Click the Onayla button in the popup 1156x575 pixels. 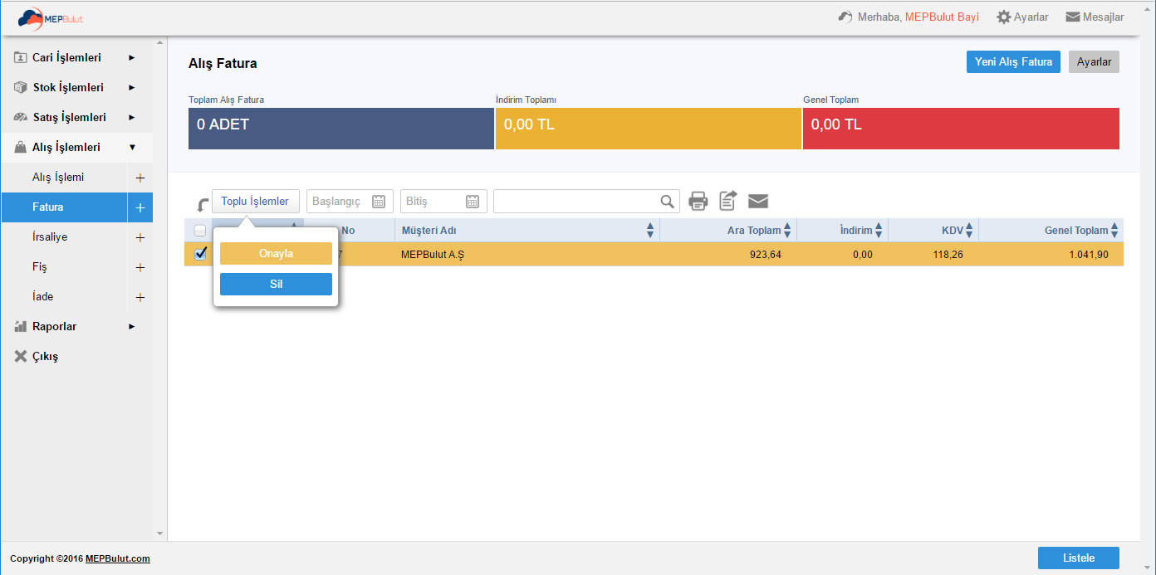pos(276,254)
